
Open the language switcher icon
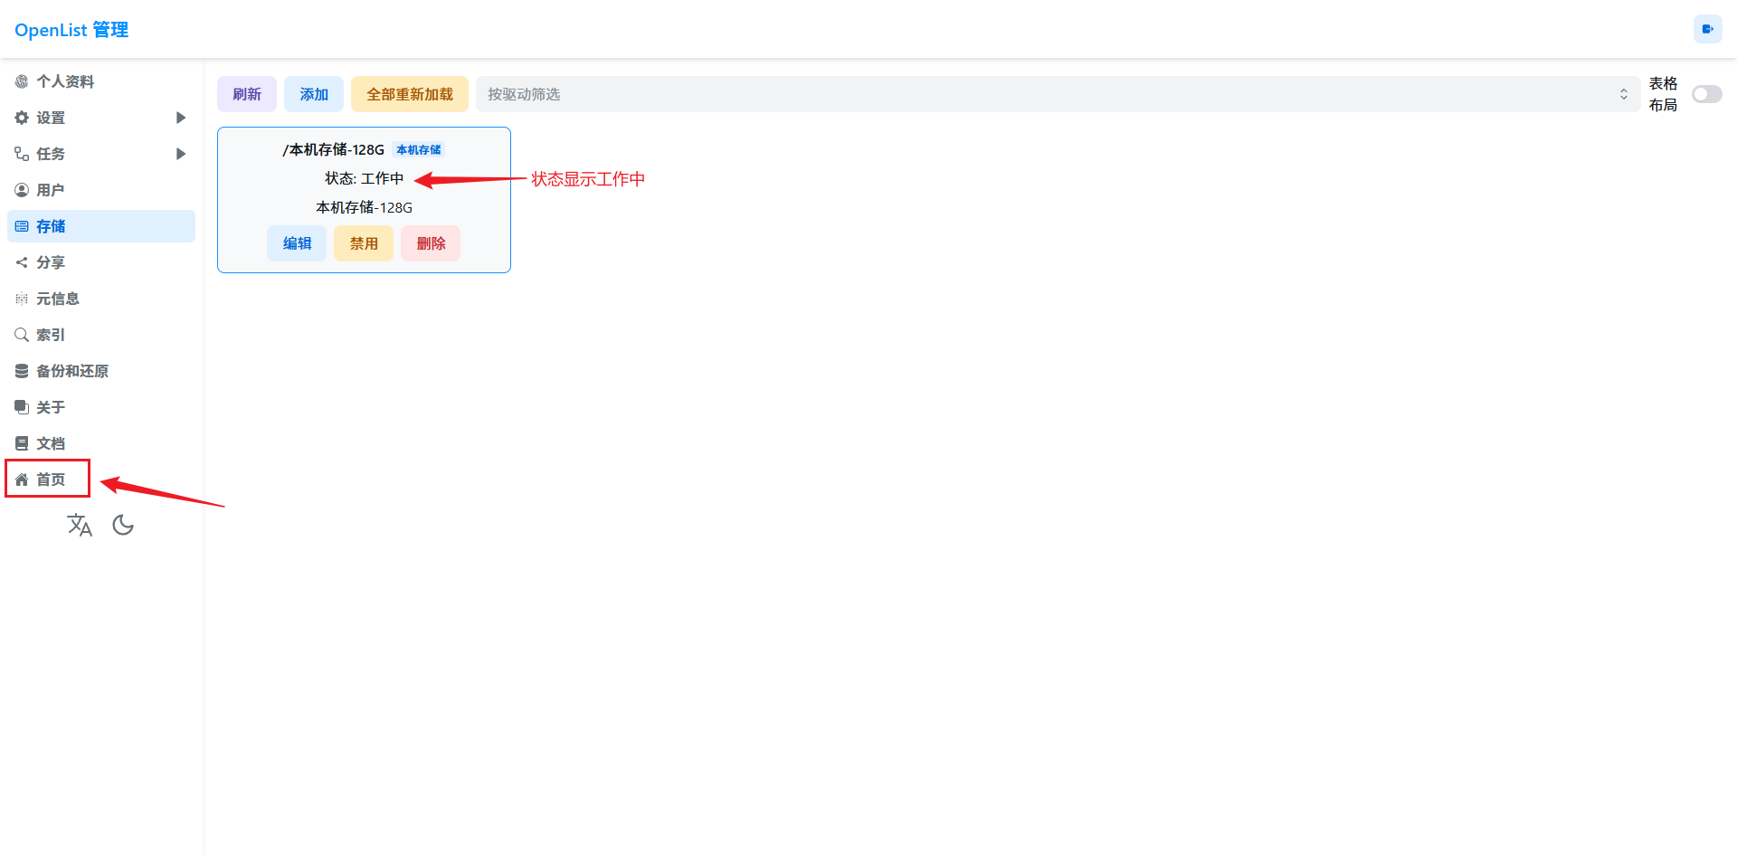[x=80, y=525]
